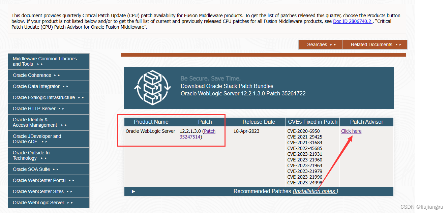Select the Patch Advisor column header
Viewport: 448px width, 213px height.
click(367, 122)
